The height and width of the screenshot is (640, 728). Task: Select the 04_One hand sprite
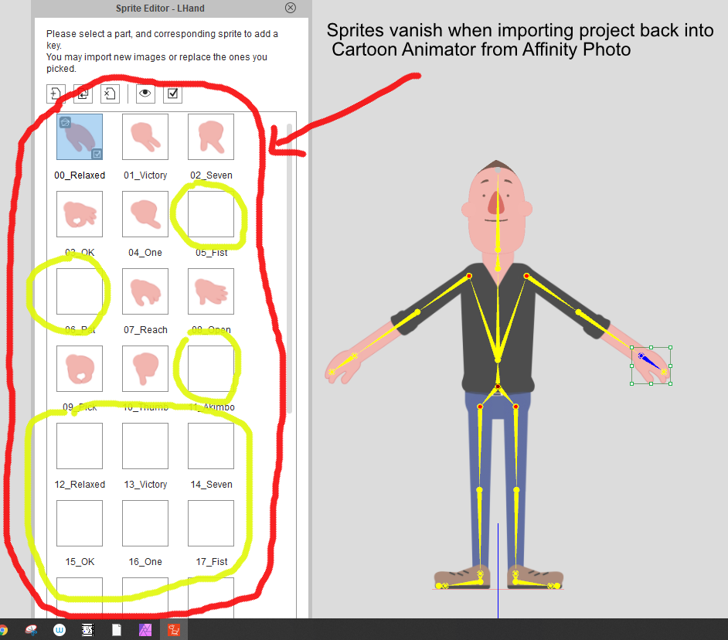point(145,214)
